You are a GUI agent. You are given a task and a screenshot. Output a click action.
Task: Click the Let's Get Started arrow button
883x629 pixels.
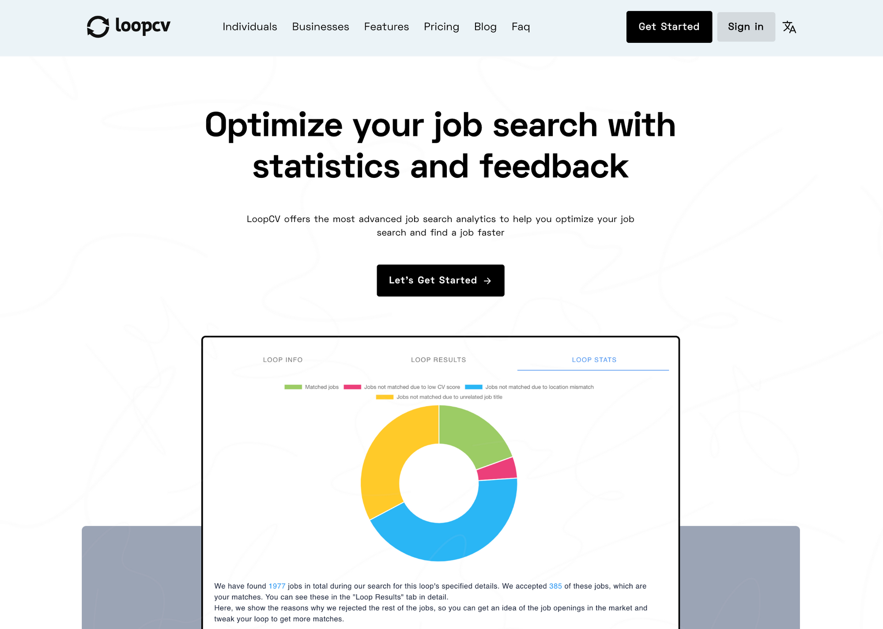point(441,280)
